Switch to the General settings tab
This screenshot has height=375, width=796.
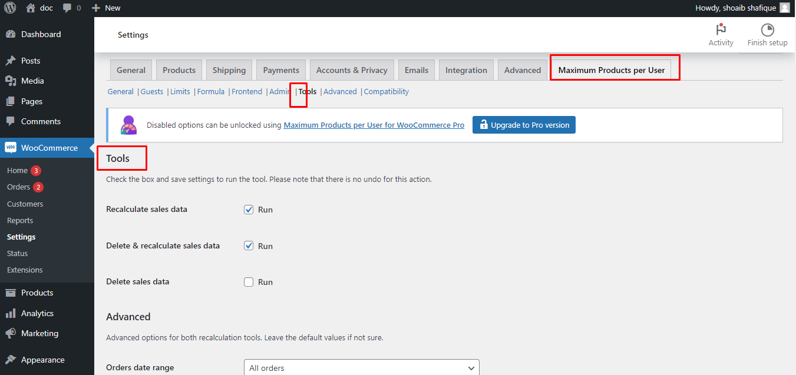(x=131, y=70)
